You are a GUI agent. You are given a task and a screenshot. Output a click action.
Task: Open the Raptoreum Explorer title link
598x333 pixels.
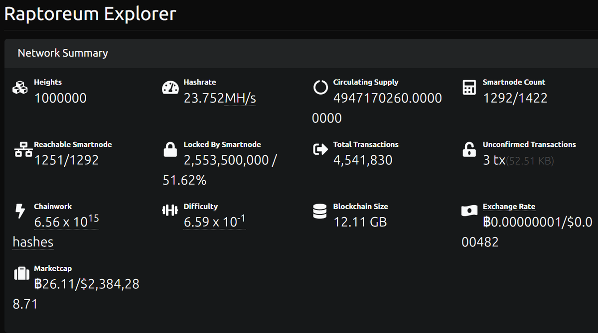point(90,13)
